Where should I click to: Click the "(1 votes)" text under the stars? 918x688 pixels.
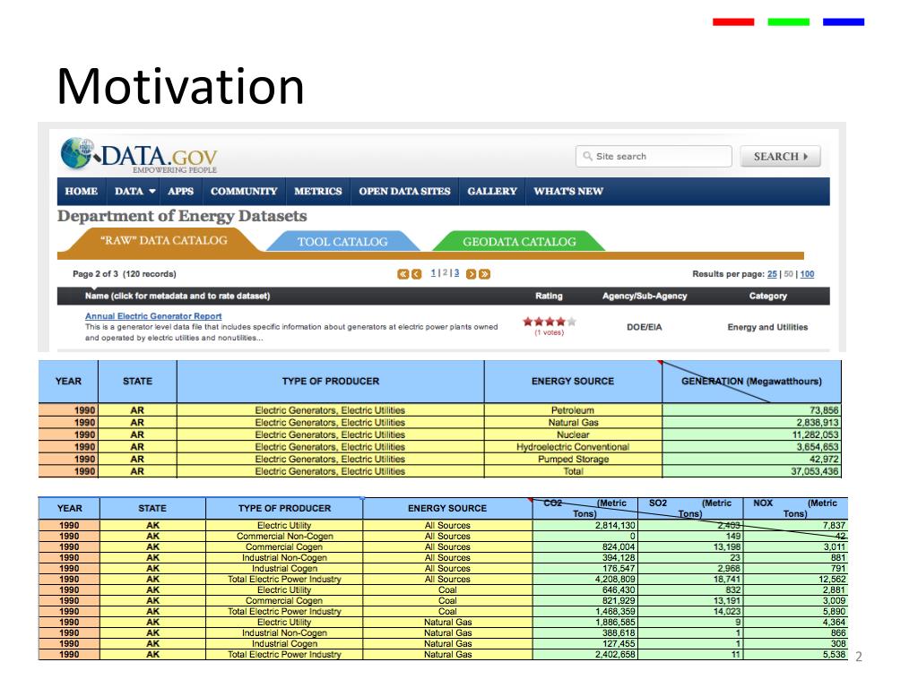tap(550, 332)
